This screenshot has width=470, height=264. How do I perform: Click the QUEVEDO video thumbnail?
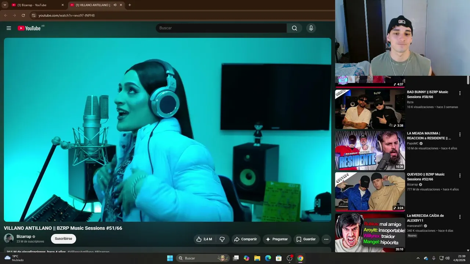click(x=370, y=192)
